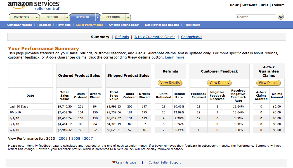Click the $7,408.39 ordered sales cell
Screen dimensions: 293x168
pos(65,113)
